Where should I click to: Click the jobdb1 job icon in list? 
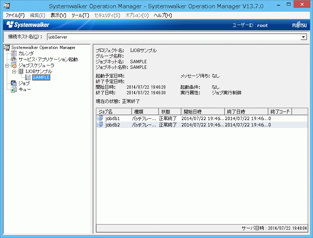pos(100,118)
